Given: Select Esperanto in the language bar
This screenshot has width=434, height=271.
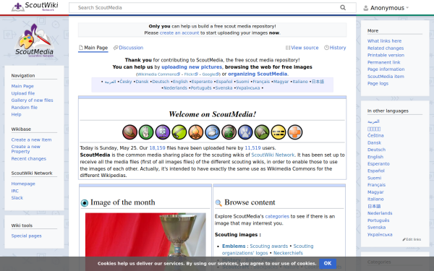Looking at the screenshot, I should [x=202, y=82].
